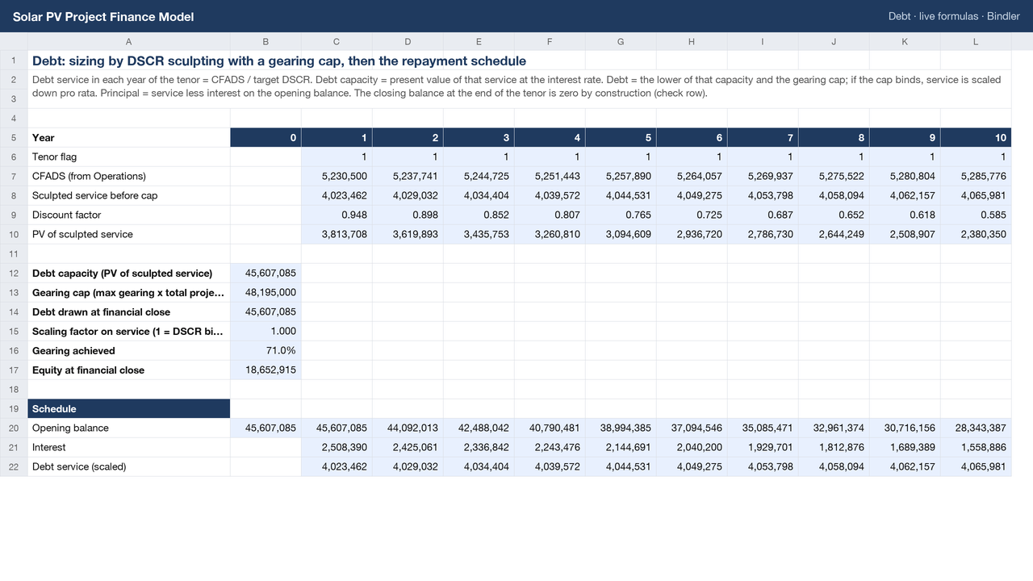Select discount factor 0.948
This screenshot has width=1033, height=581.
(337, 215)
